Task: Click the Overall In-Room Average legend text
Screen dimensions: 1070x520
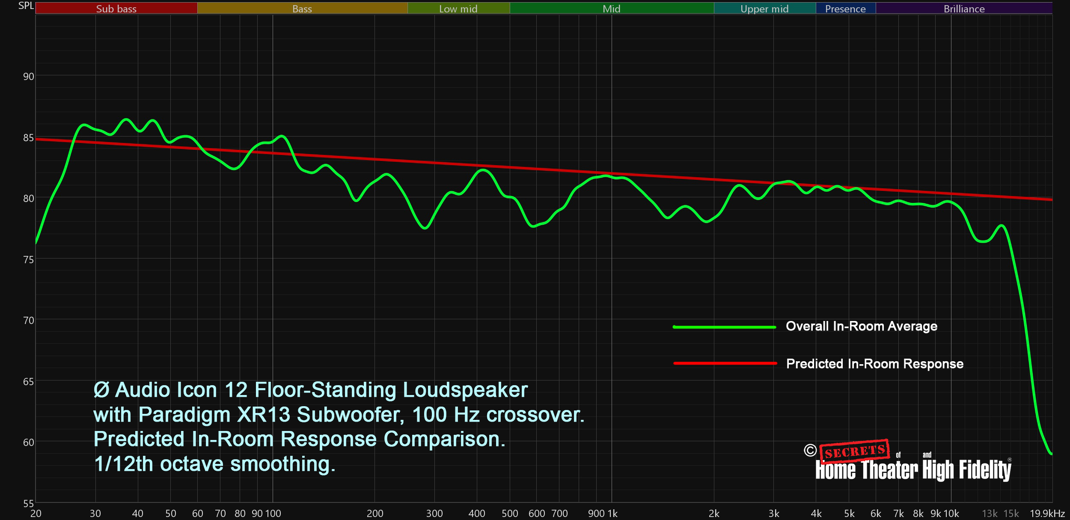Action: point(861,326)
